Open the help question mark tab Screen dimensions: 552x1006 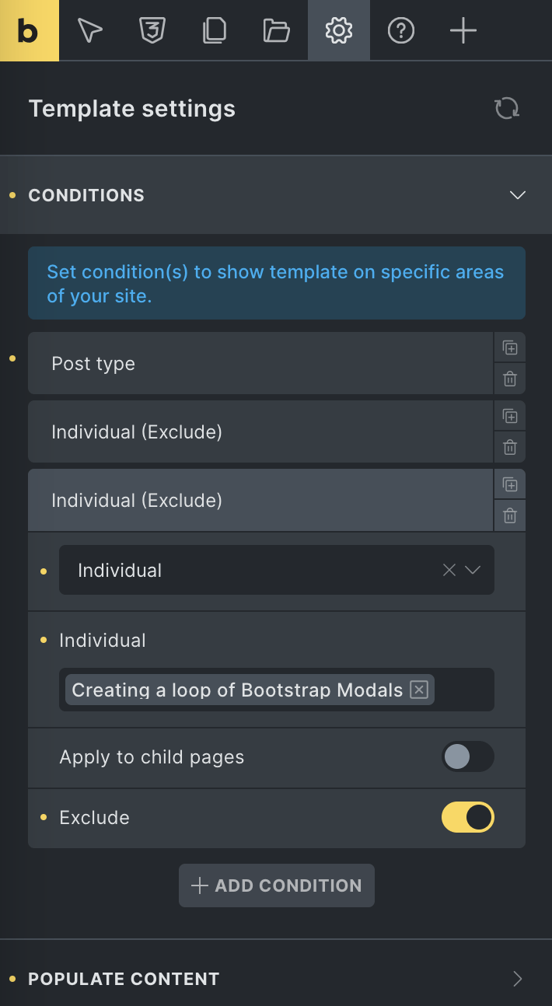[x=400, y=30]
